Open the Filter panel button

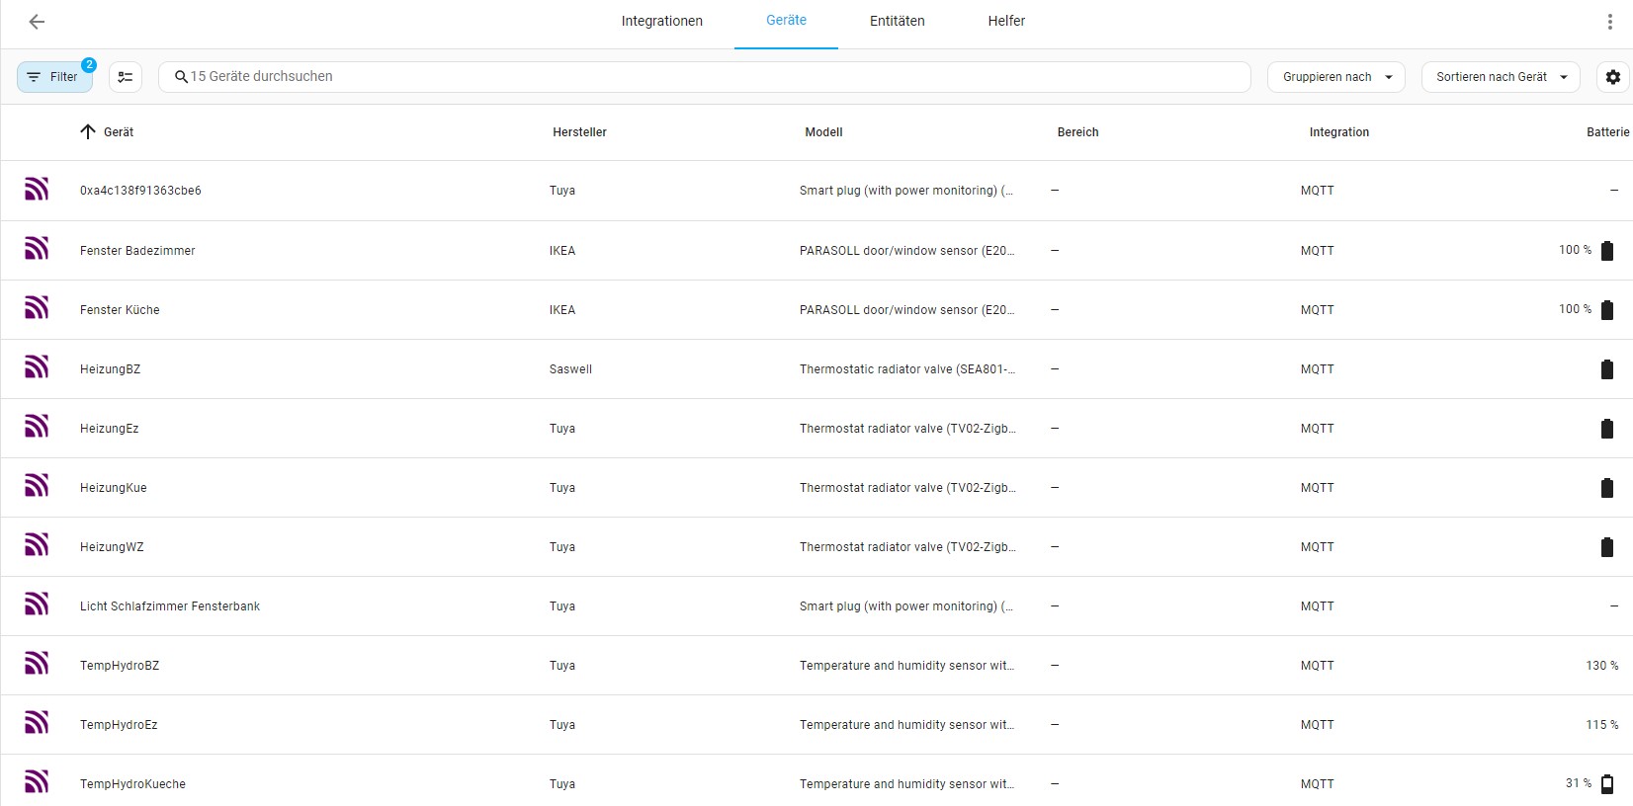(x=55, y=77)
